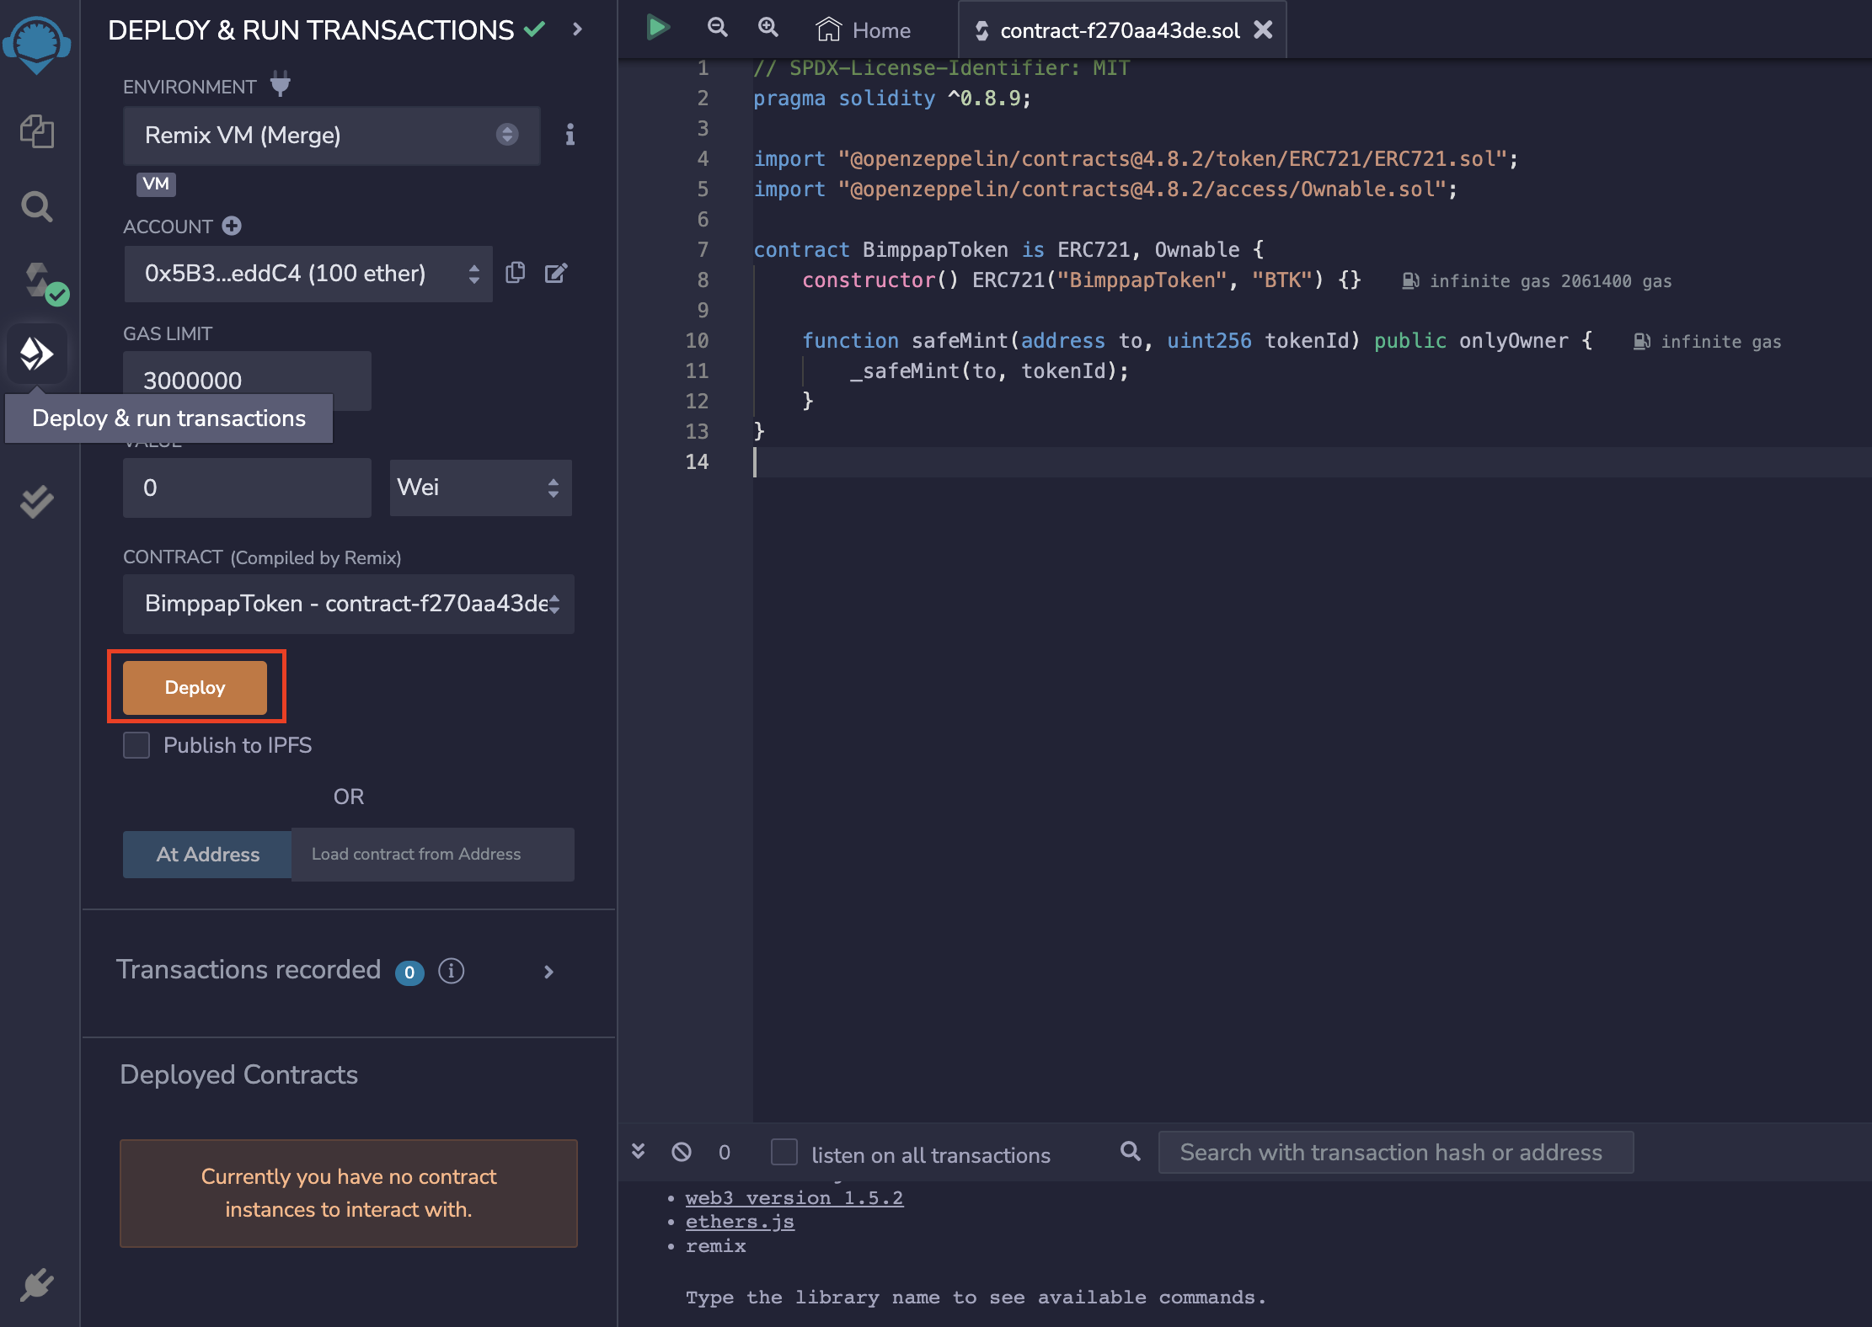Open the Search in files sidebar icon
Screen dimensions: 1872x1327
(x=36, y=206)
